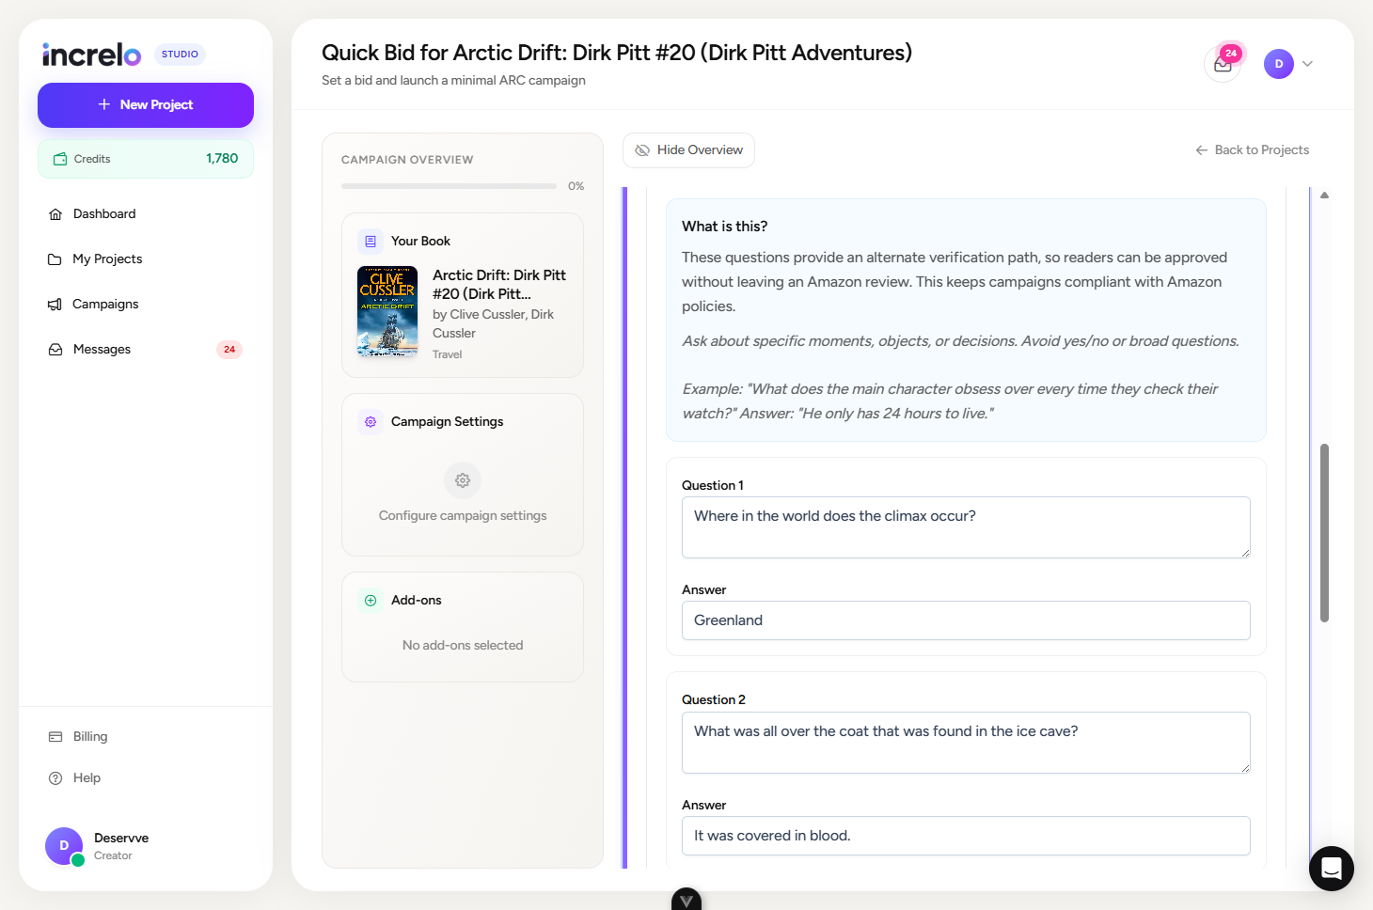This screenshot has width=1373, height=910.
Task: Click the Your Book document icon
Action: click(x=371, y=242)
